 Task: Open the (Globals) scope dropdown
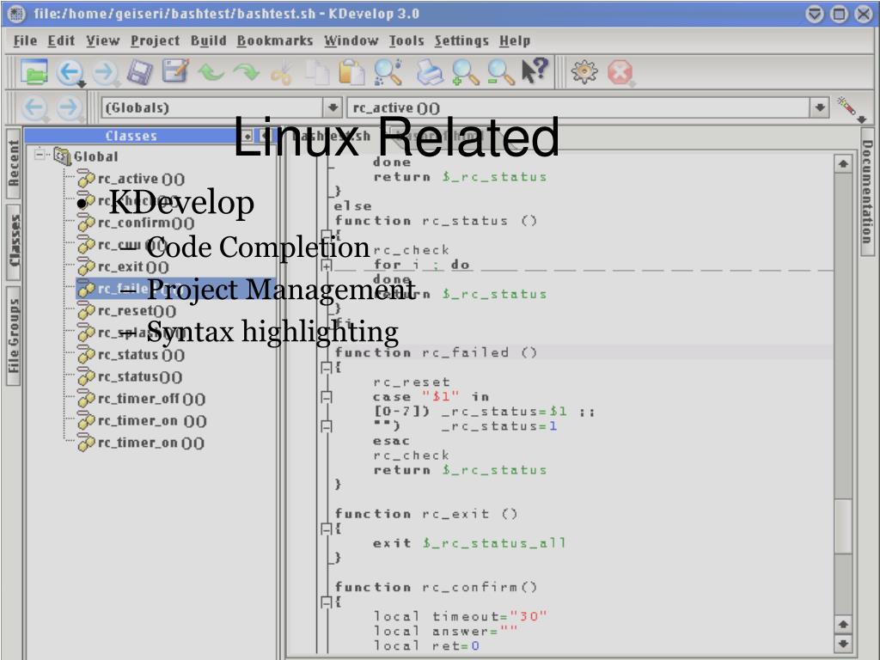point(333,107)
